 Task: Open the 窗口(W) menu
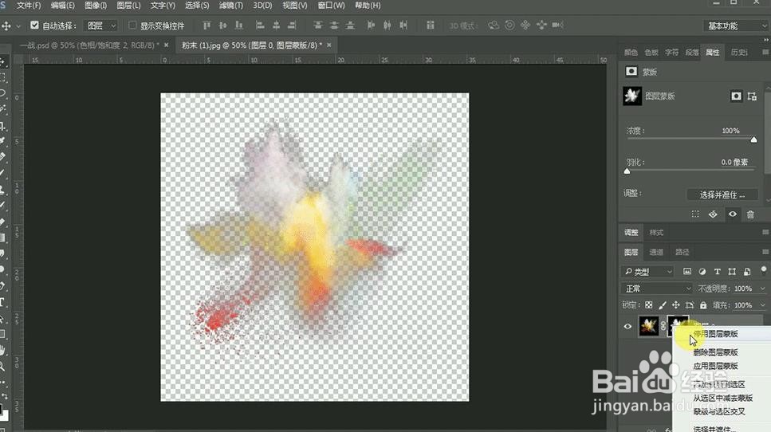click(x=331, y=6)
